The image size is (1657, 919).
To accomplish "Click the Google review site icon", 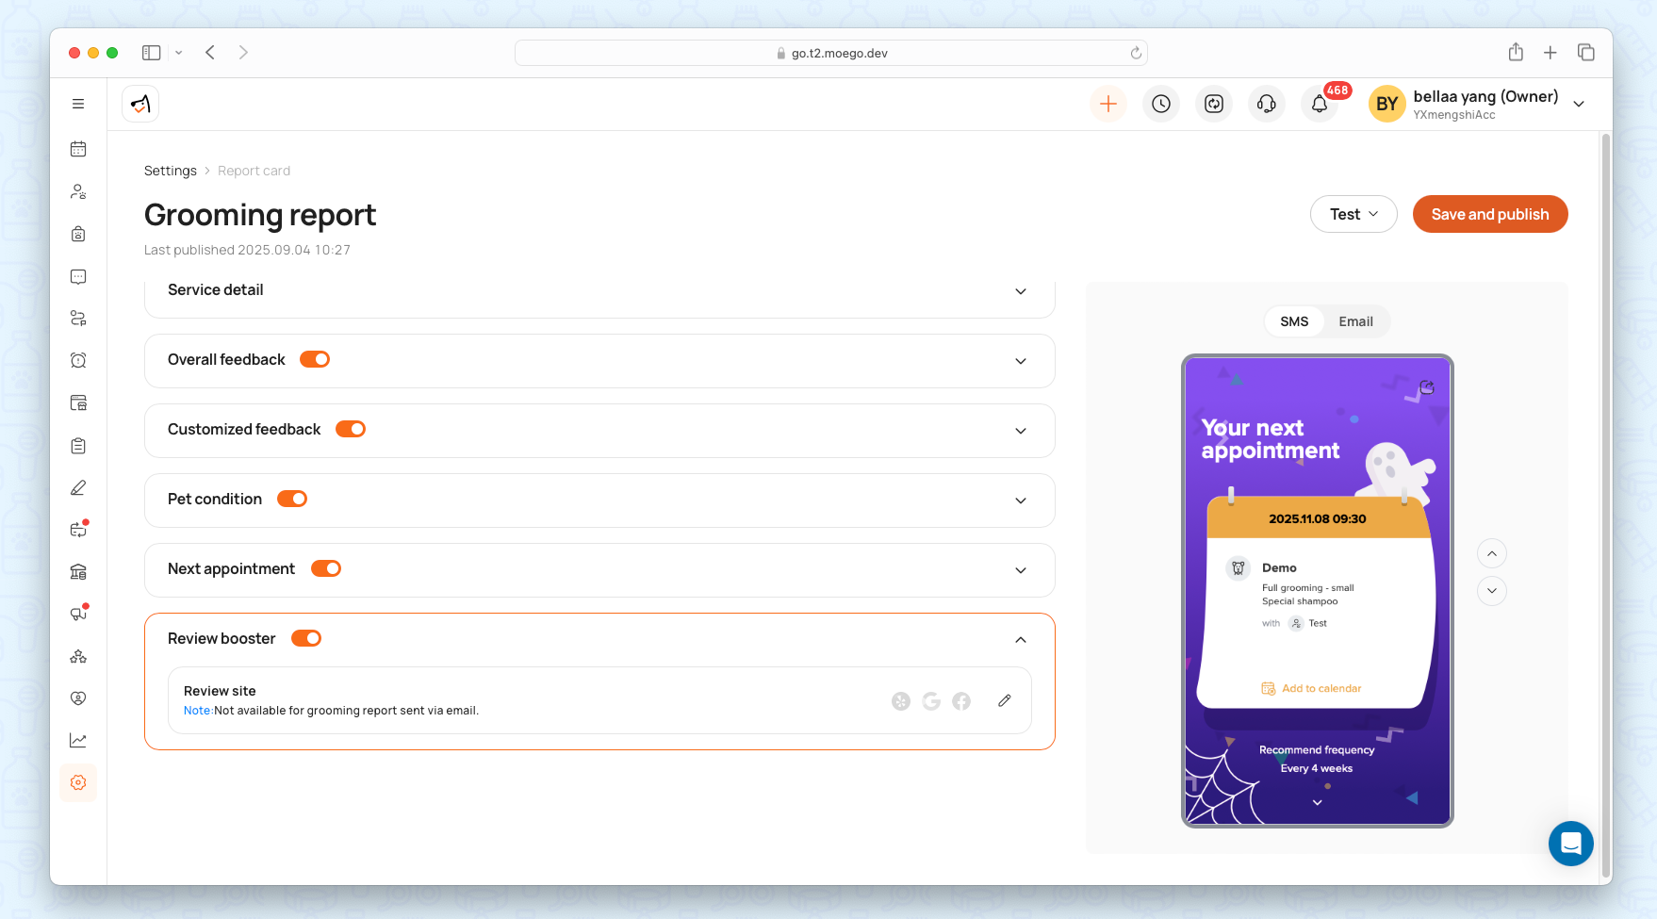I will 931,700.
